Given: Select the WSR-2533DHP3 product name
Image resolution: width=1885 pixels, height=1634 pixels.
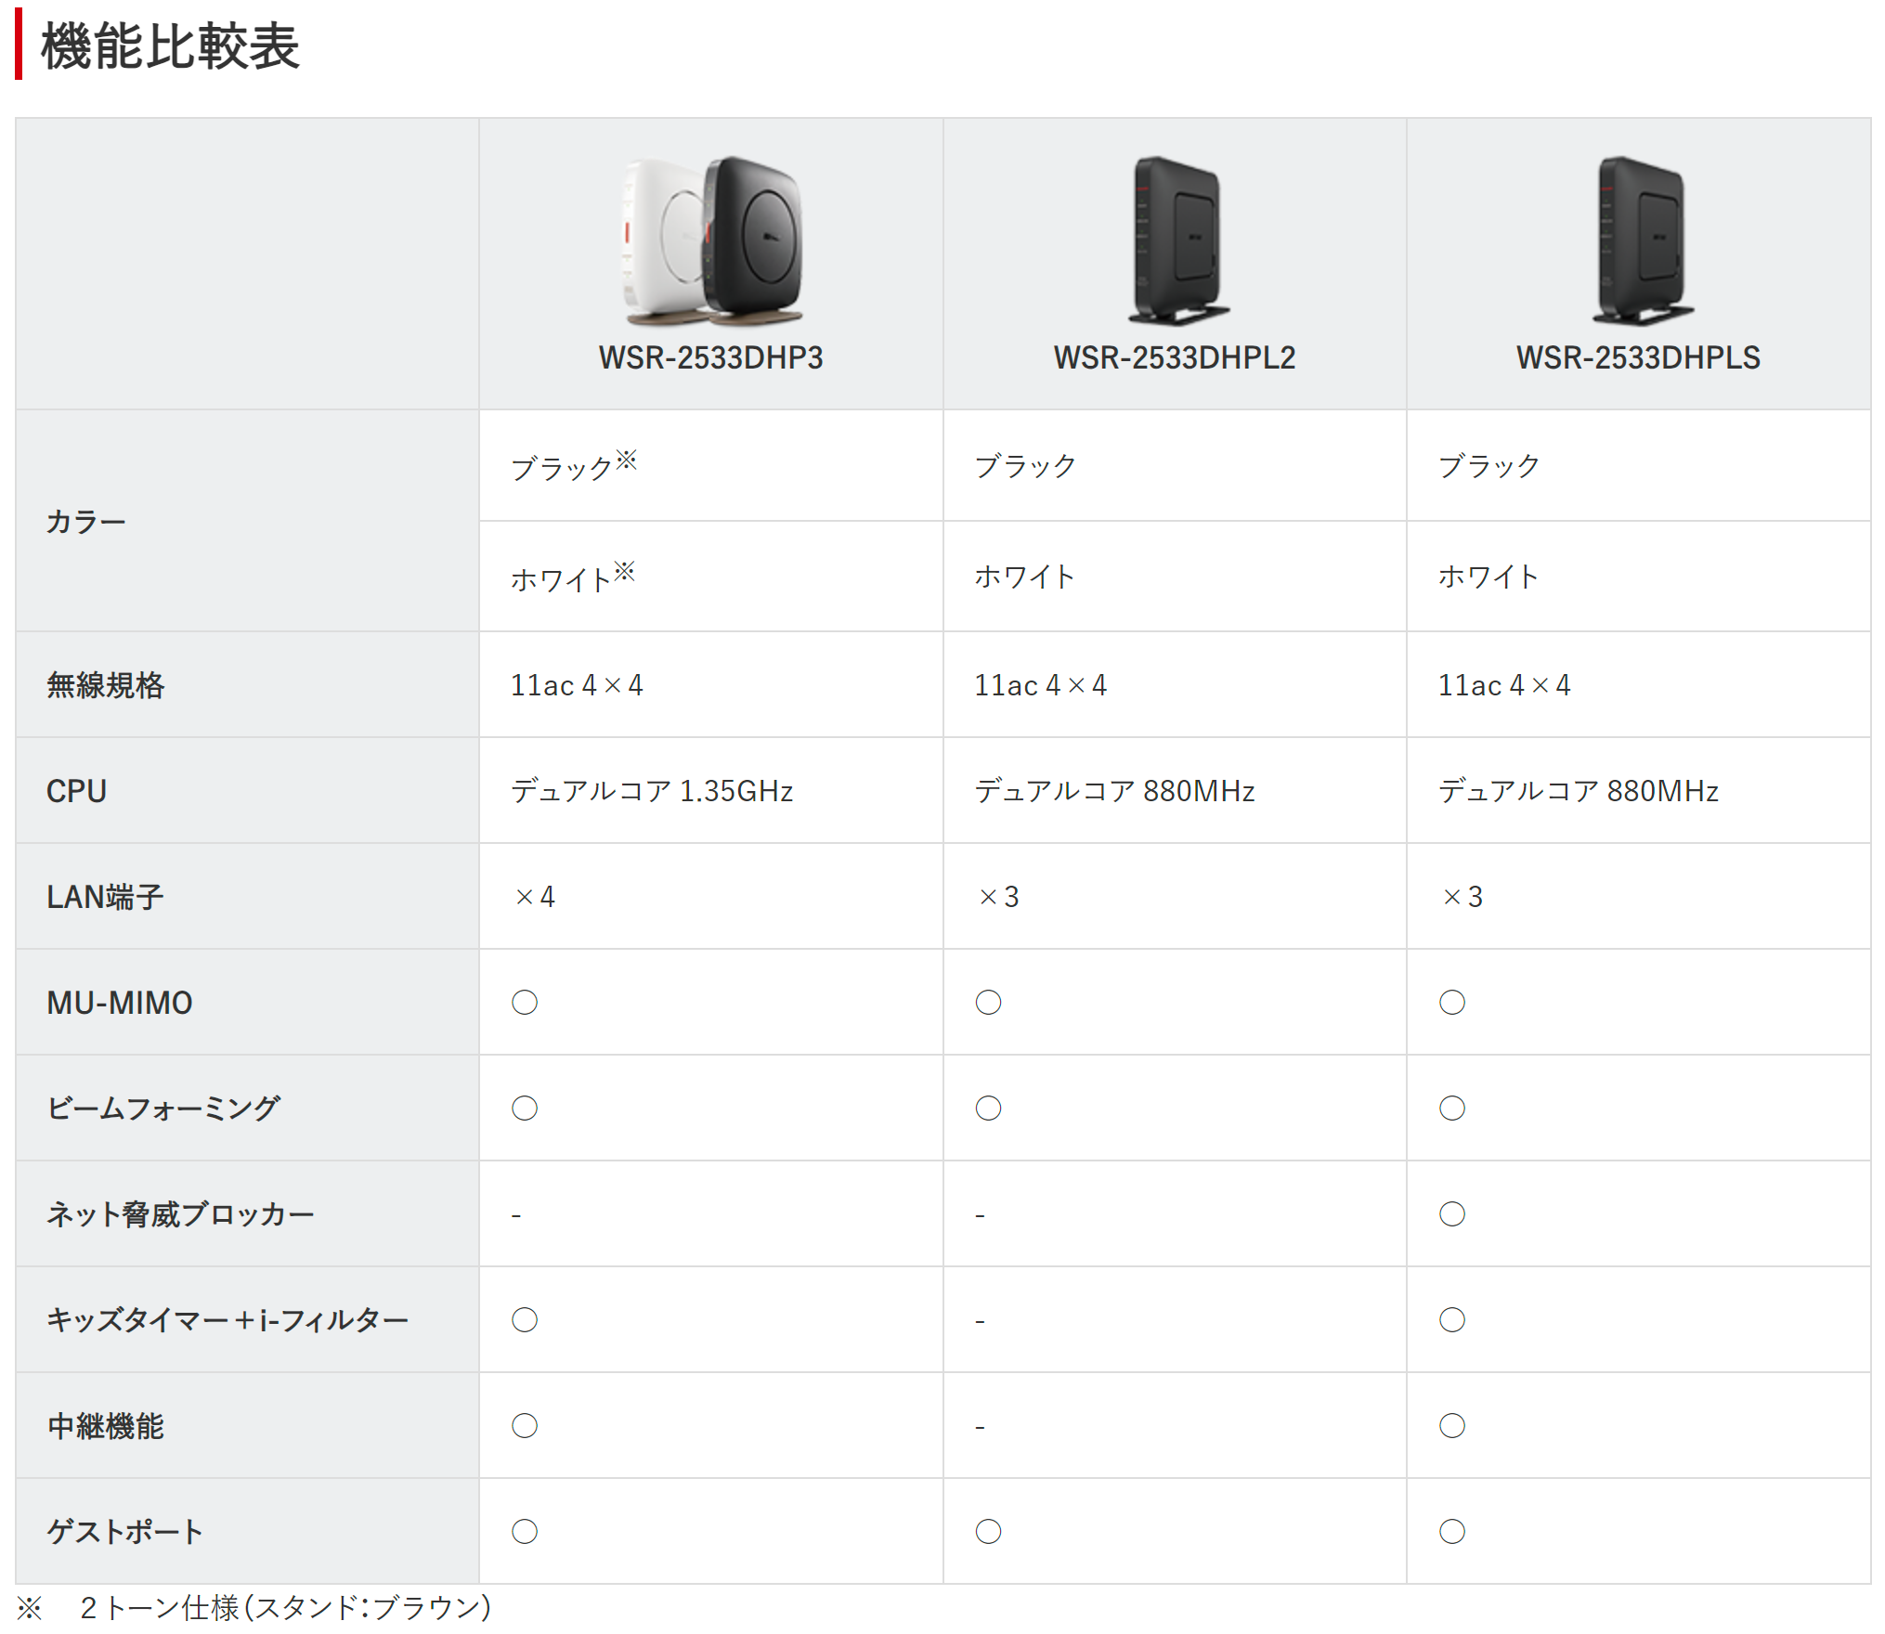Looking at the screenshot, I should click(x=712, y=357).
